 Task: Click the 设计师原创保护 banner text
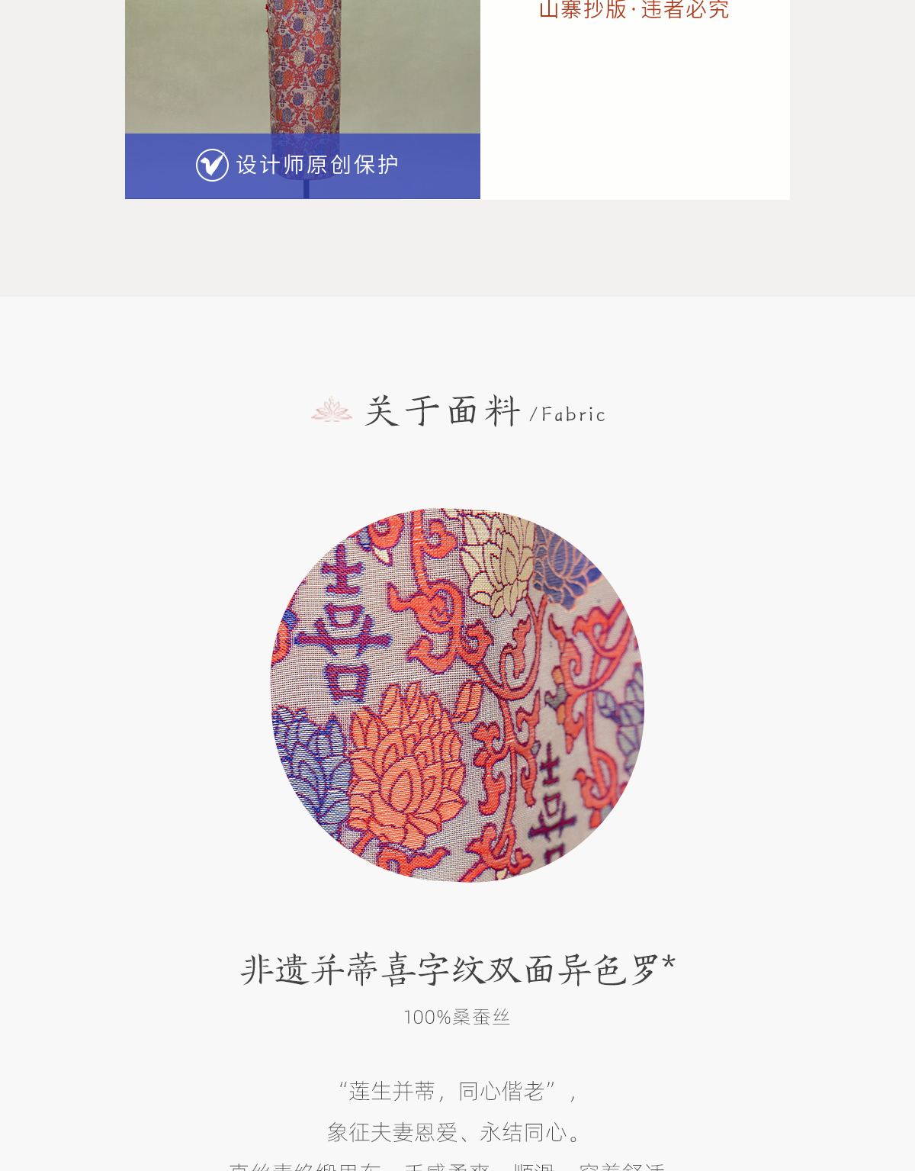(317, 165)
